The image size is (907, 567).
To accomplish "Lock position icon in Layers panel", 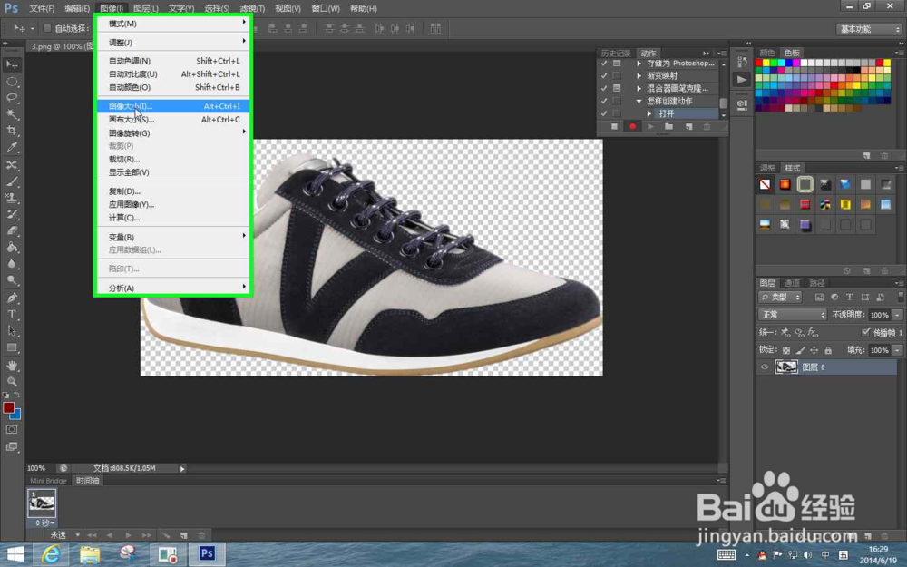I will pyautogui.click(x=814, y=350).
